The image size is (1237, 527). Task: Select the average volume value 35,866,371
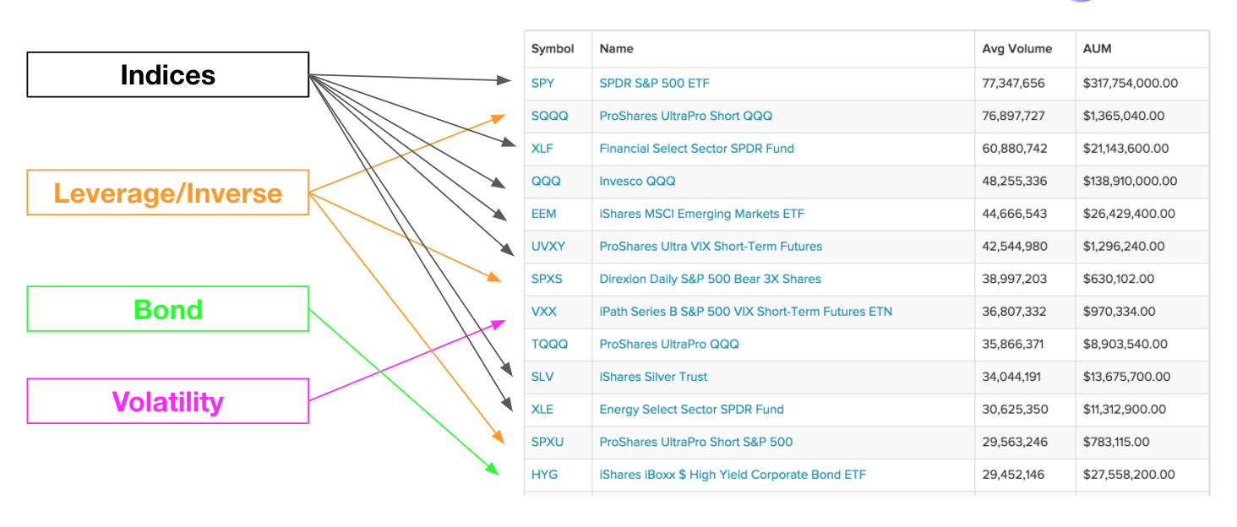point(1014,345)
